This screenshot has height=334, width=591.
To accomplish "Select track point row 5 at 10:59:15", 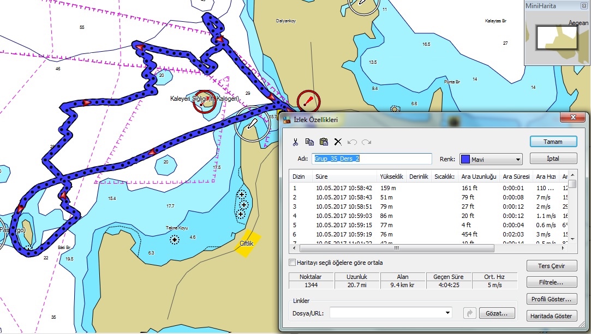I will click(x=429, y=225).
